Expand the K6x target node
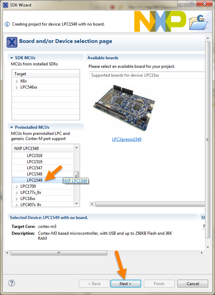 point(17,81)
